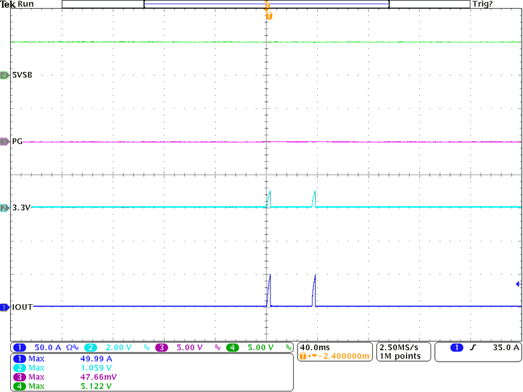Click the IOUT waveform label
This screenshot has width=523, height=392.
[22, 307]
